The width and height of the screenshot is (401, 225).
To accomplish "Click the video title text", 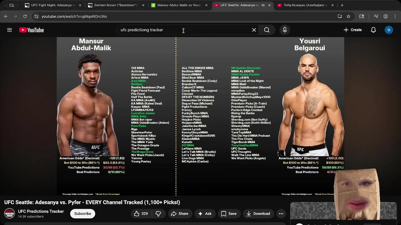I will point(92,202).
